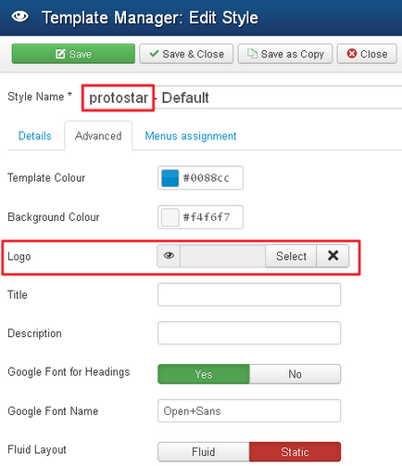Open the Details tab
The height and width of the screenshot is (466, 402).
(35, 136)
